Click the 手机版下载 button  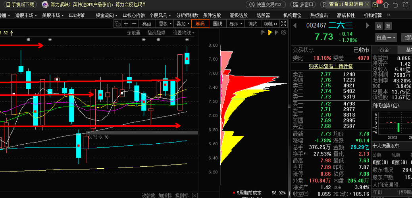coord(20,4)
